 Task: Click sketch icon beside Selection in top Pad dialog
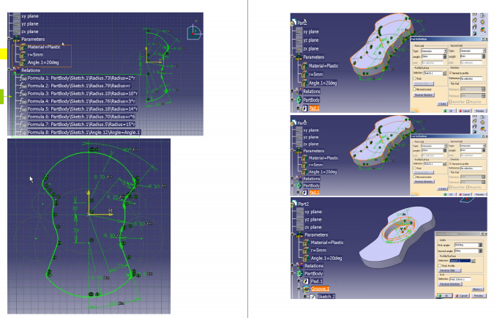444,73
